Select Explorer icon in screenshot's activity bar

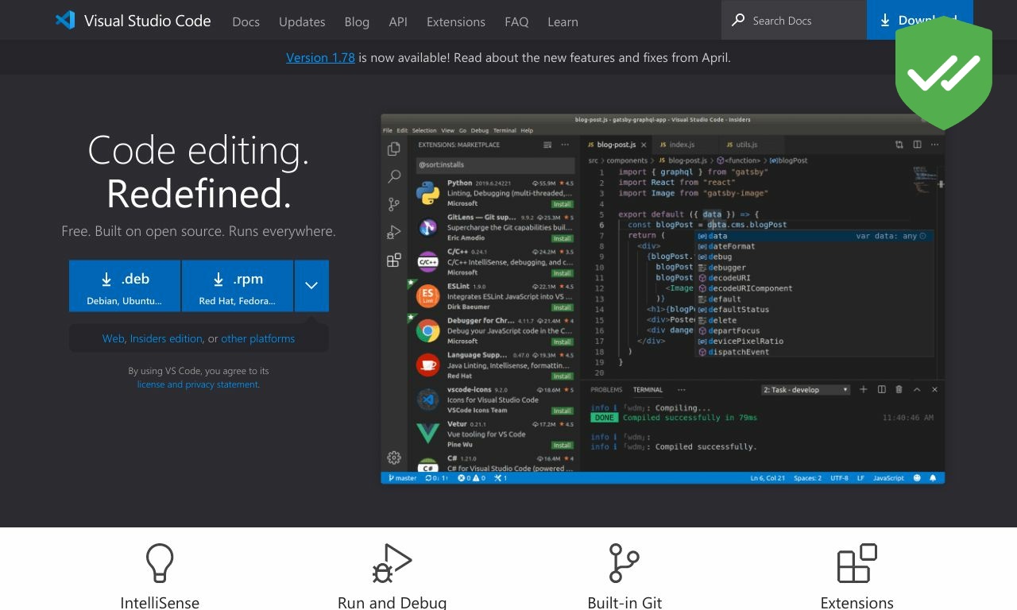pos(393,149)
